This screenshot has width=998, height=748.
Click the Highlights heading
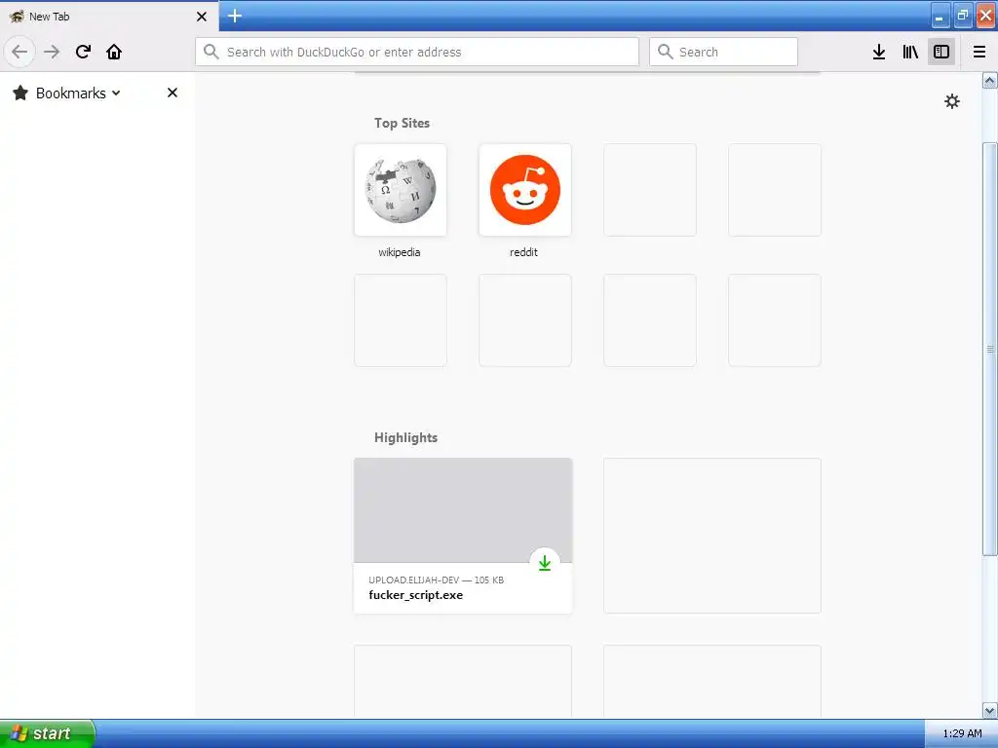click(x=405, y=437)
